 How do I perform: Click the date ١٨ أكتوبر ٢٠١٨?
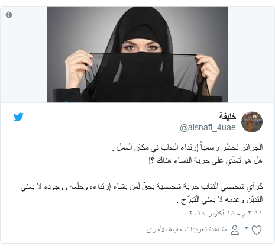tap(212, 213)
